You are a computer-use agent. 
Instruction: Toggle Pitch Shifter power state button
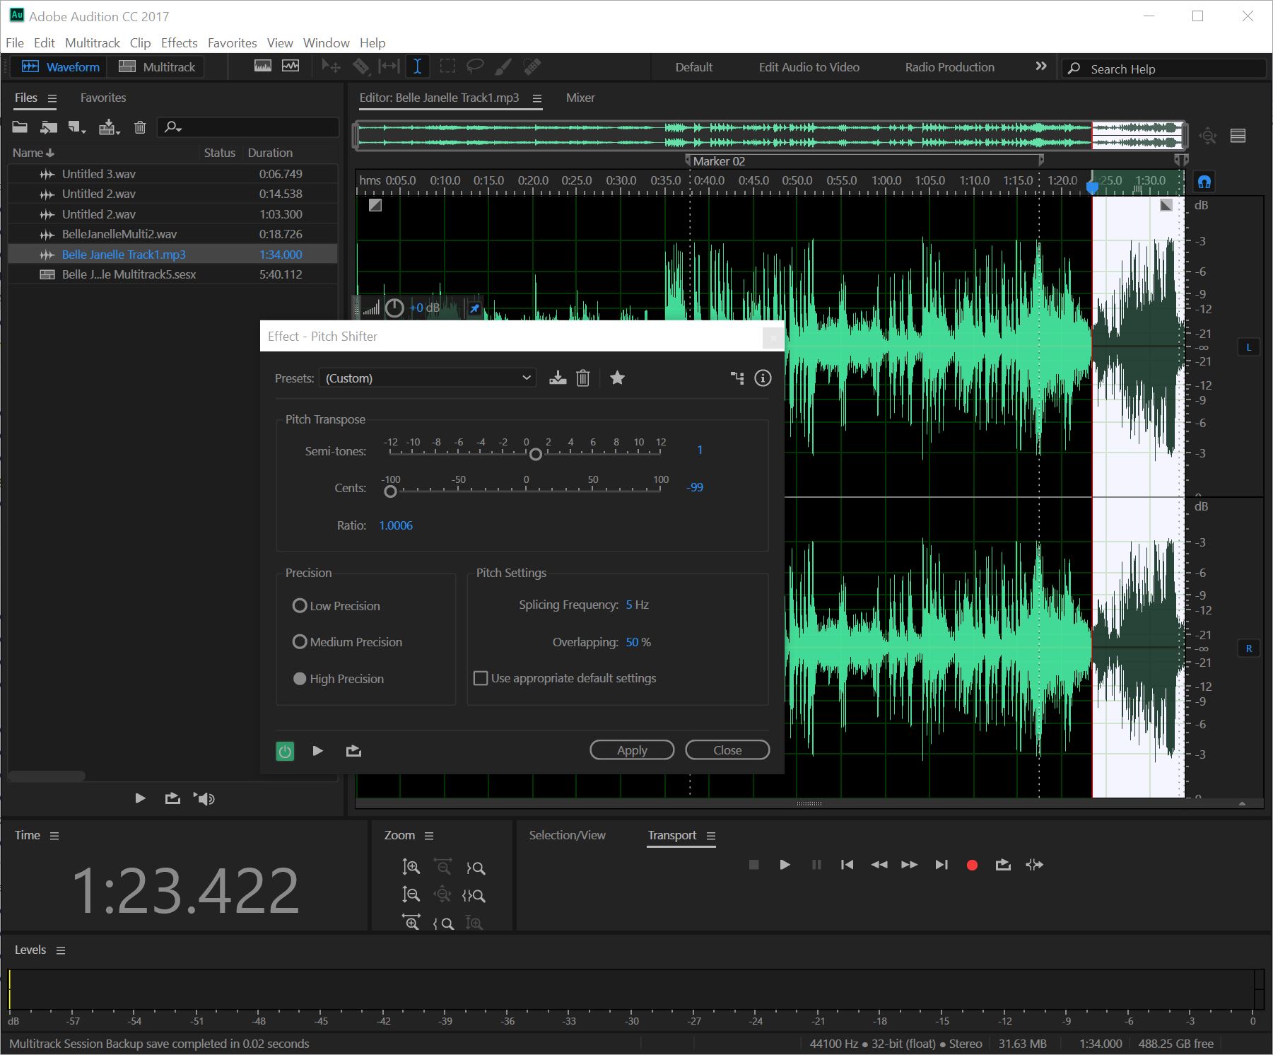[285, 751]
